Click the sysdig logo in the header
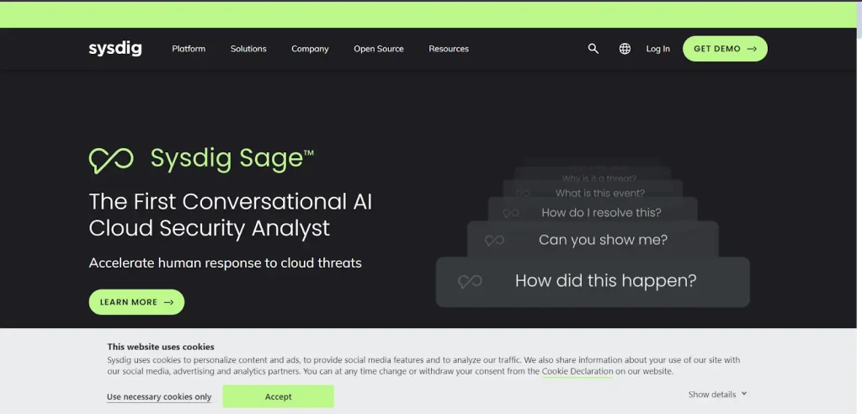The image size is (862, 414). pyautogui.click(x=114, y=49)
